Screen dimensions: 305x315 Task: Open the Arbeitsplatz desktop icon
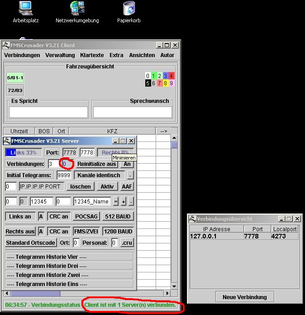[x=25, y=9]
